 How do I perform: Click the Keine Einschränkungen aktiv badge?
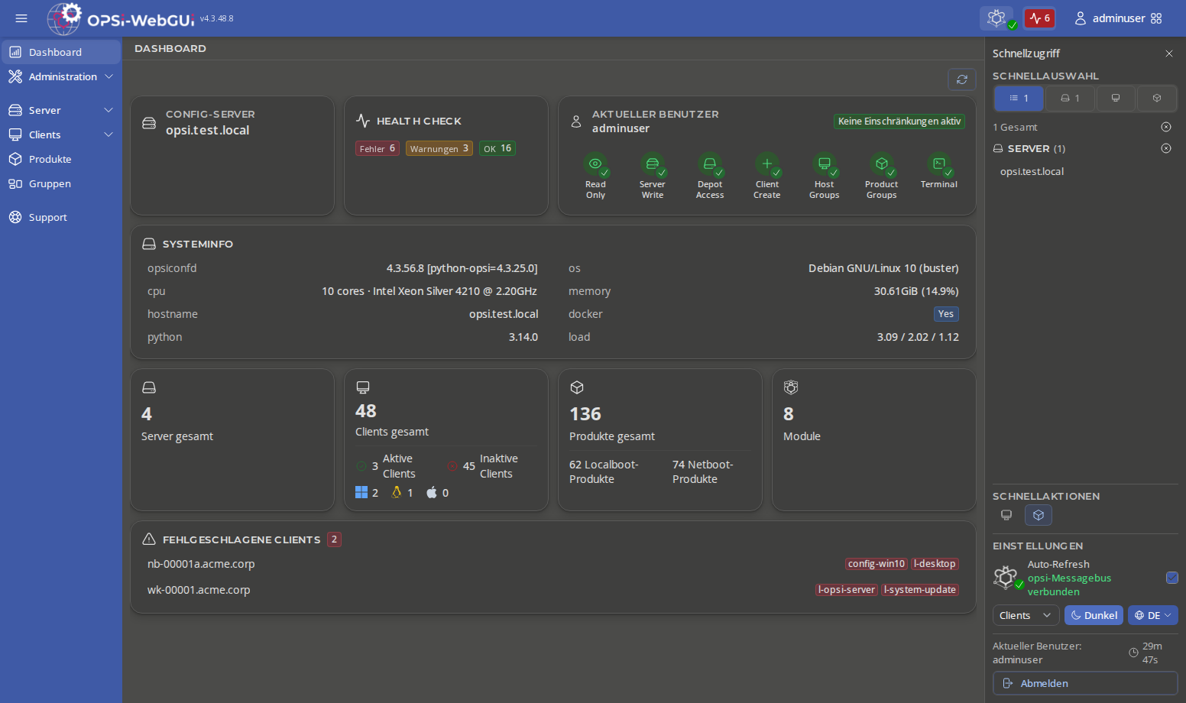(899, 121)
